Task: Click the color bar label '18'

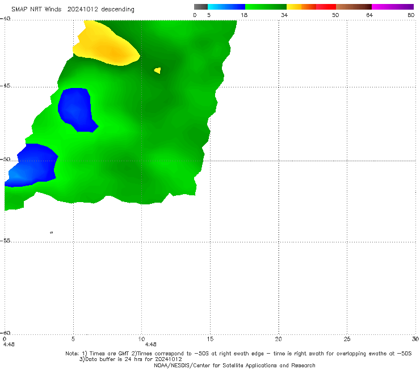Action: 244,15
